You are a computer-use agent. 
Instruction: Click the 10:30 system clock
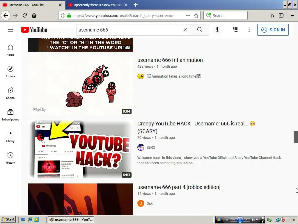point(291,220)
